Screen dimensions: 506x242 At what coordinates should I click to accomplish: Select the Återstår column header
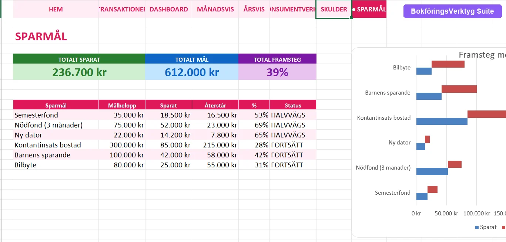click(x=215, y=105)
